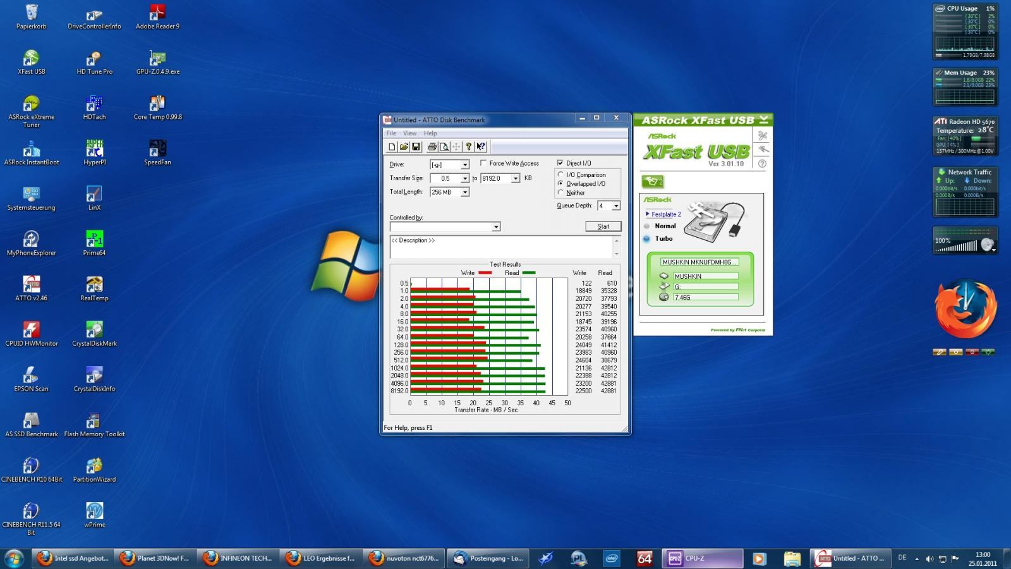
Task: Select the ASRock eXtreme Tuner desktop icon
Action: (31, 112)
